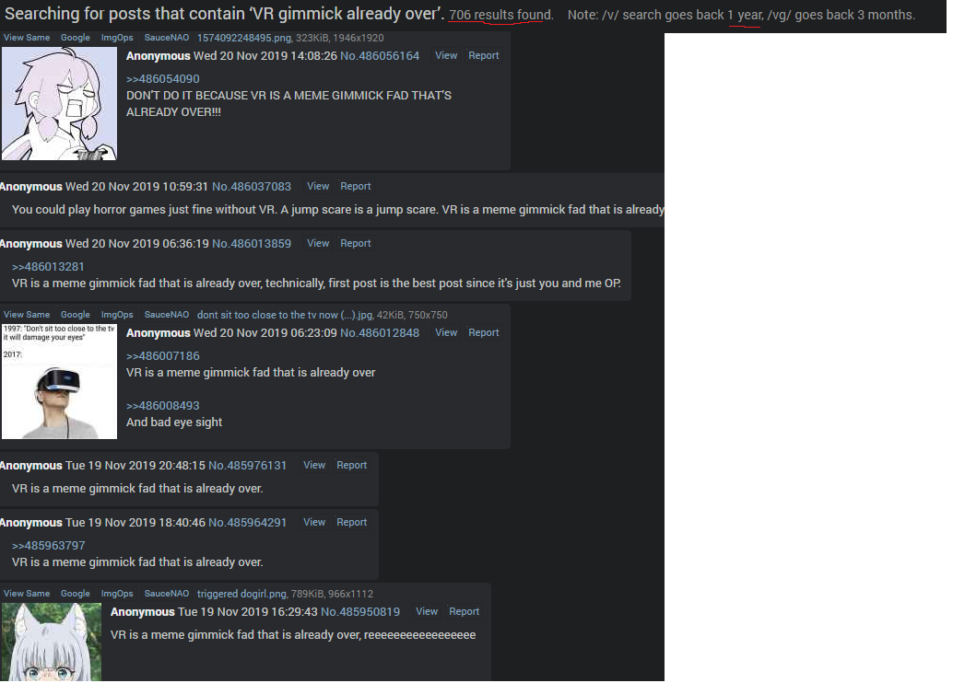Report post No.486013859

(x=356, y=243)
